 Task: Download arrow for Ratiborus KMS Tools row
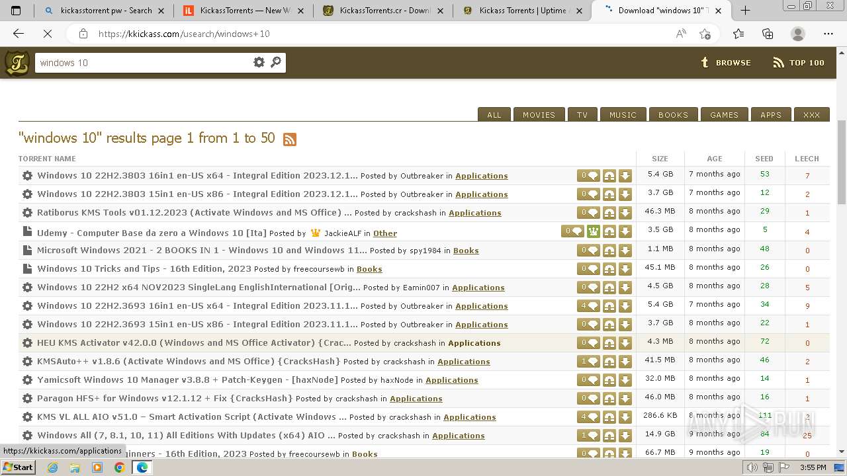coord(625,213)
